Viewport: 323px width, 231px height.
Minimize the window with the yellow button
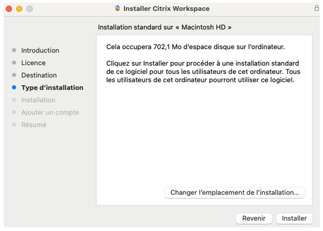(x=19, y=9)
